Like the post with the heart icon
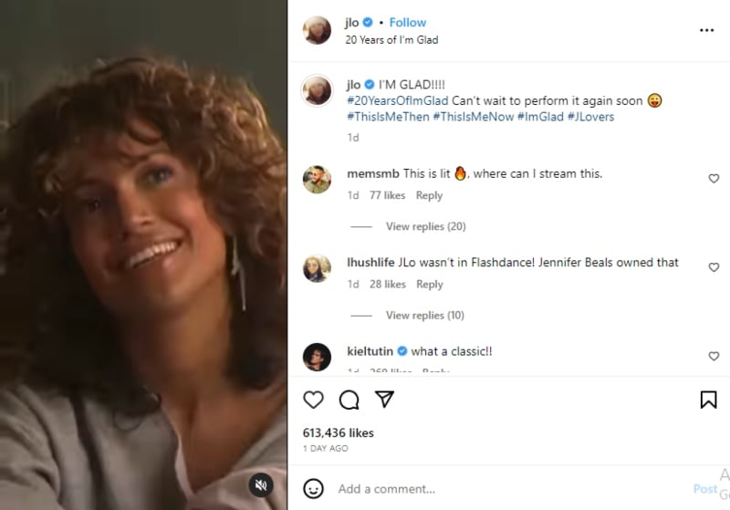 [x=313, y=400]
